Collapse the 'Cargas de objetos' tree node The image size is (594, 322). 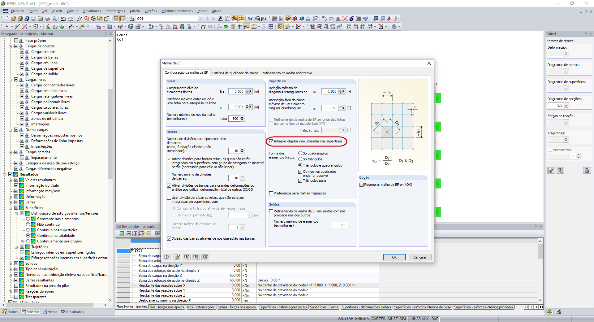coord(10,46)
